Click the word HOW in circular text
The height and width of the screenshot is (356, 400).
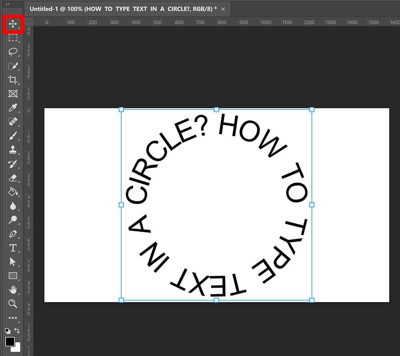(252, 135)
